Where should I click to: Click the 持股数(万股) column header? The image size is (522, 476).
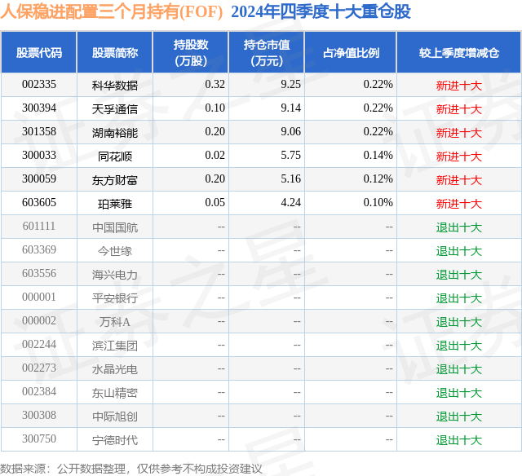tap(191, 52)
